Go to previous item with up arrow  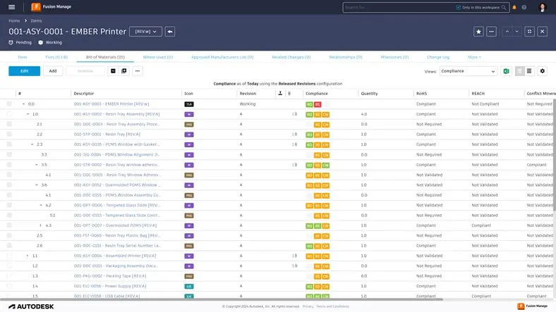click(507, 32)
